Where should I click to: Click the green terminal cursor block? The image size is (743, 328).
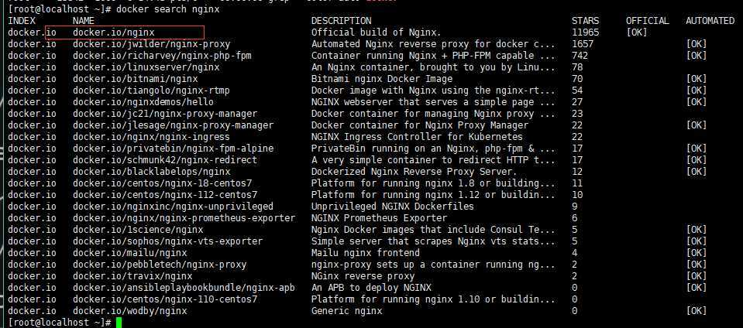[119, 323]
